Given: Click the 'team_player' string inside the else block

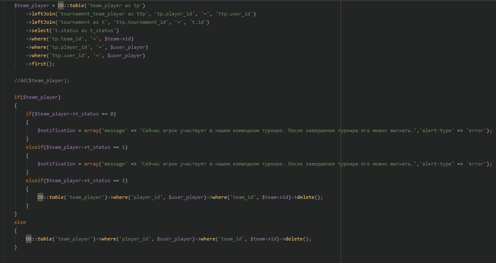Looking at the screenshot, I should [74, 239].
